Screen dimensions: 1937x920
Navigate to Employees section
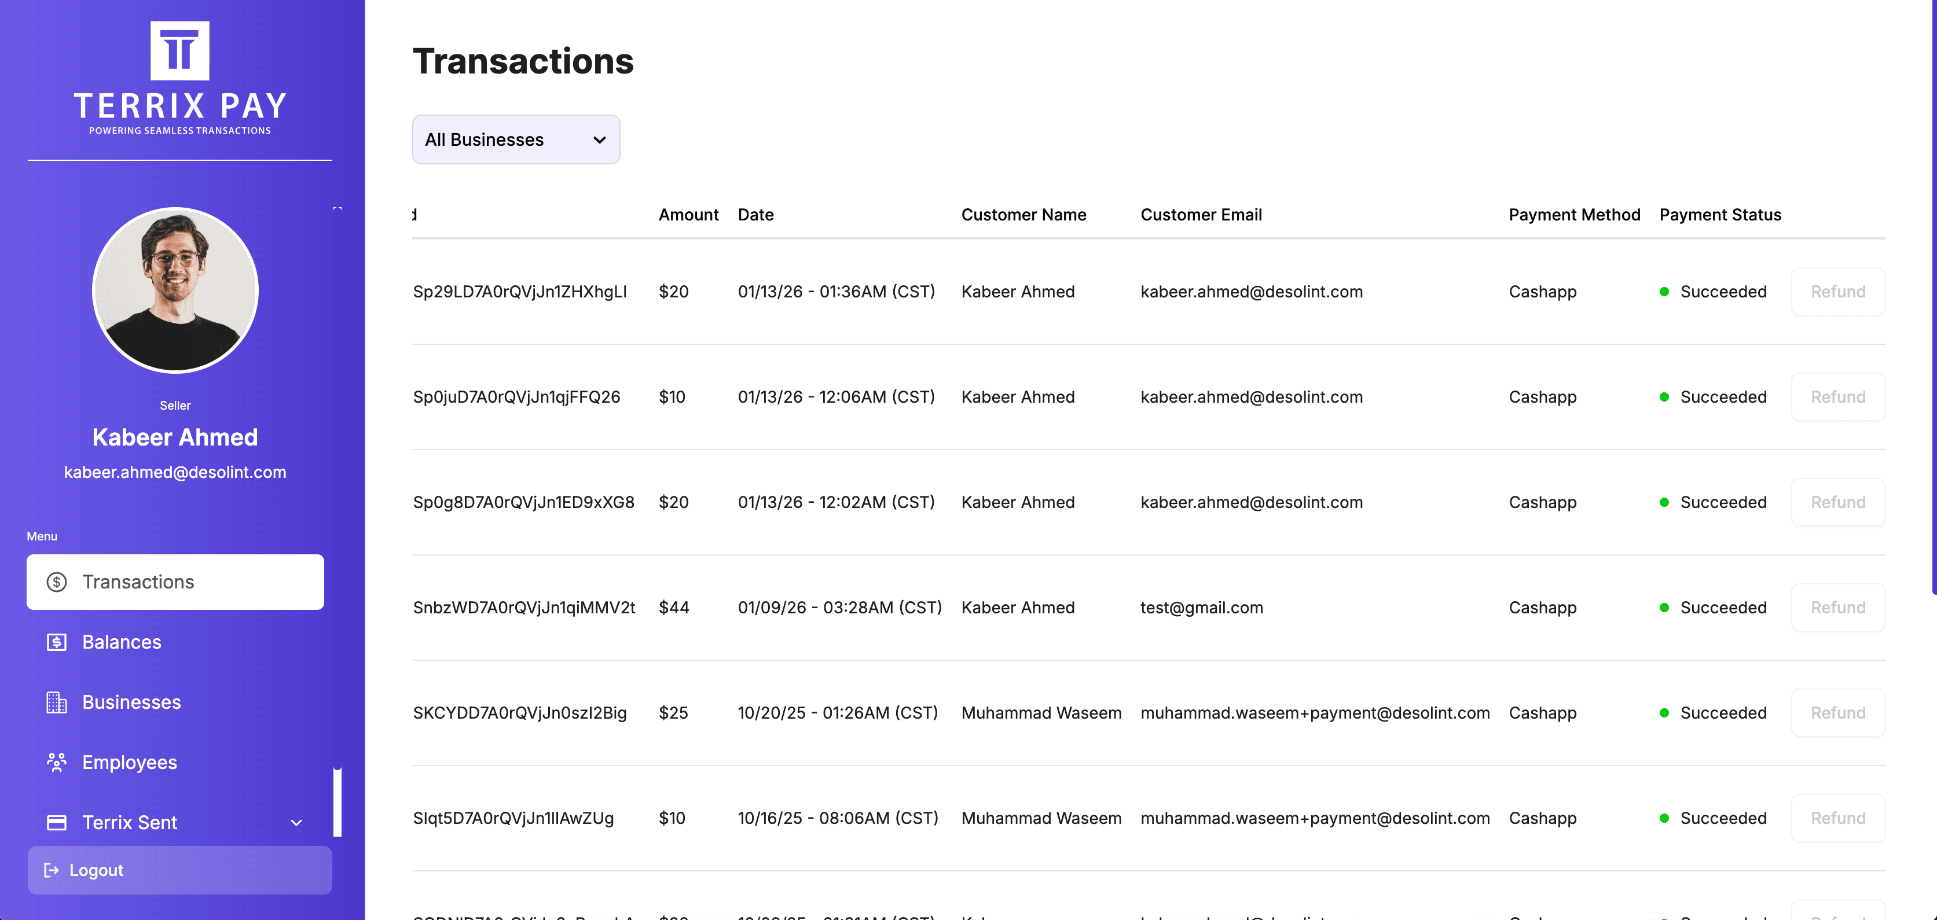[x=175, y=762]
